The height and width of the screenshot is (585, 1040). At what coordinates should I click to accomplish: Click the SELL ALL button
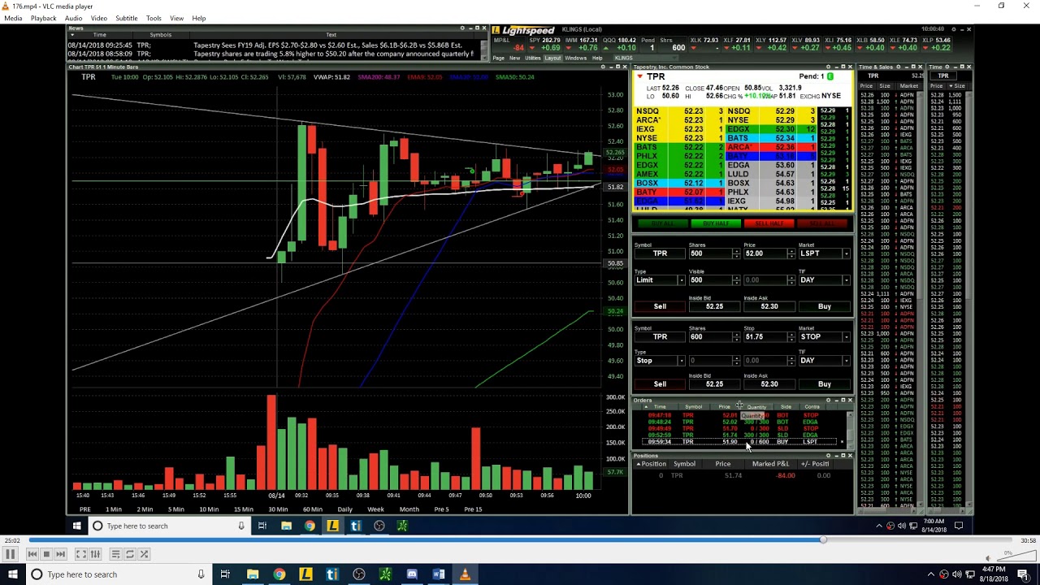coord(823,223)
